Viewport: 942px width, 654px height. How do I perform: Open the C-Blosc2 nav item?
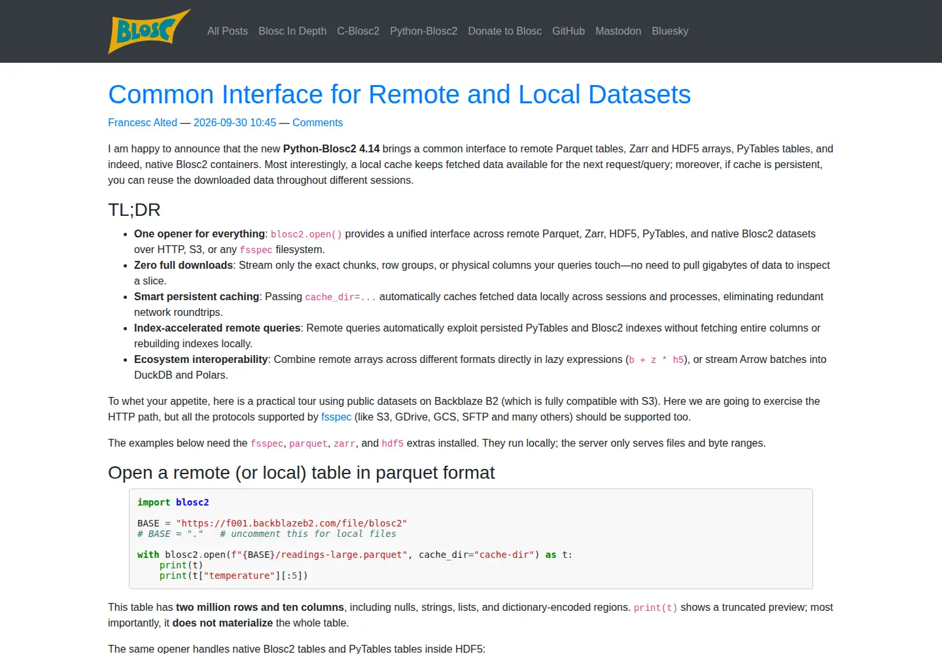click(358, 31)
